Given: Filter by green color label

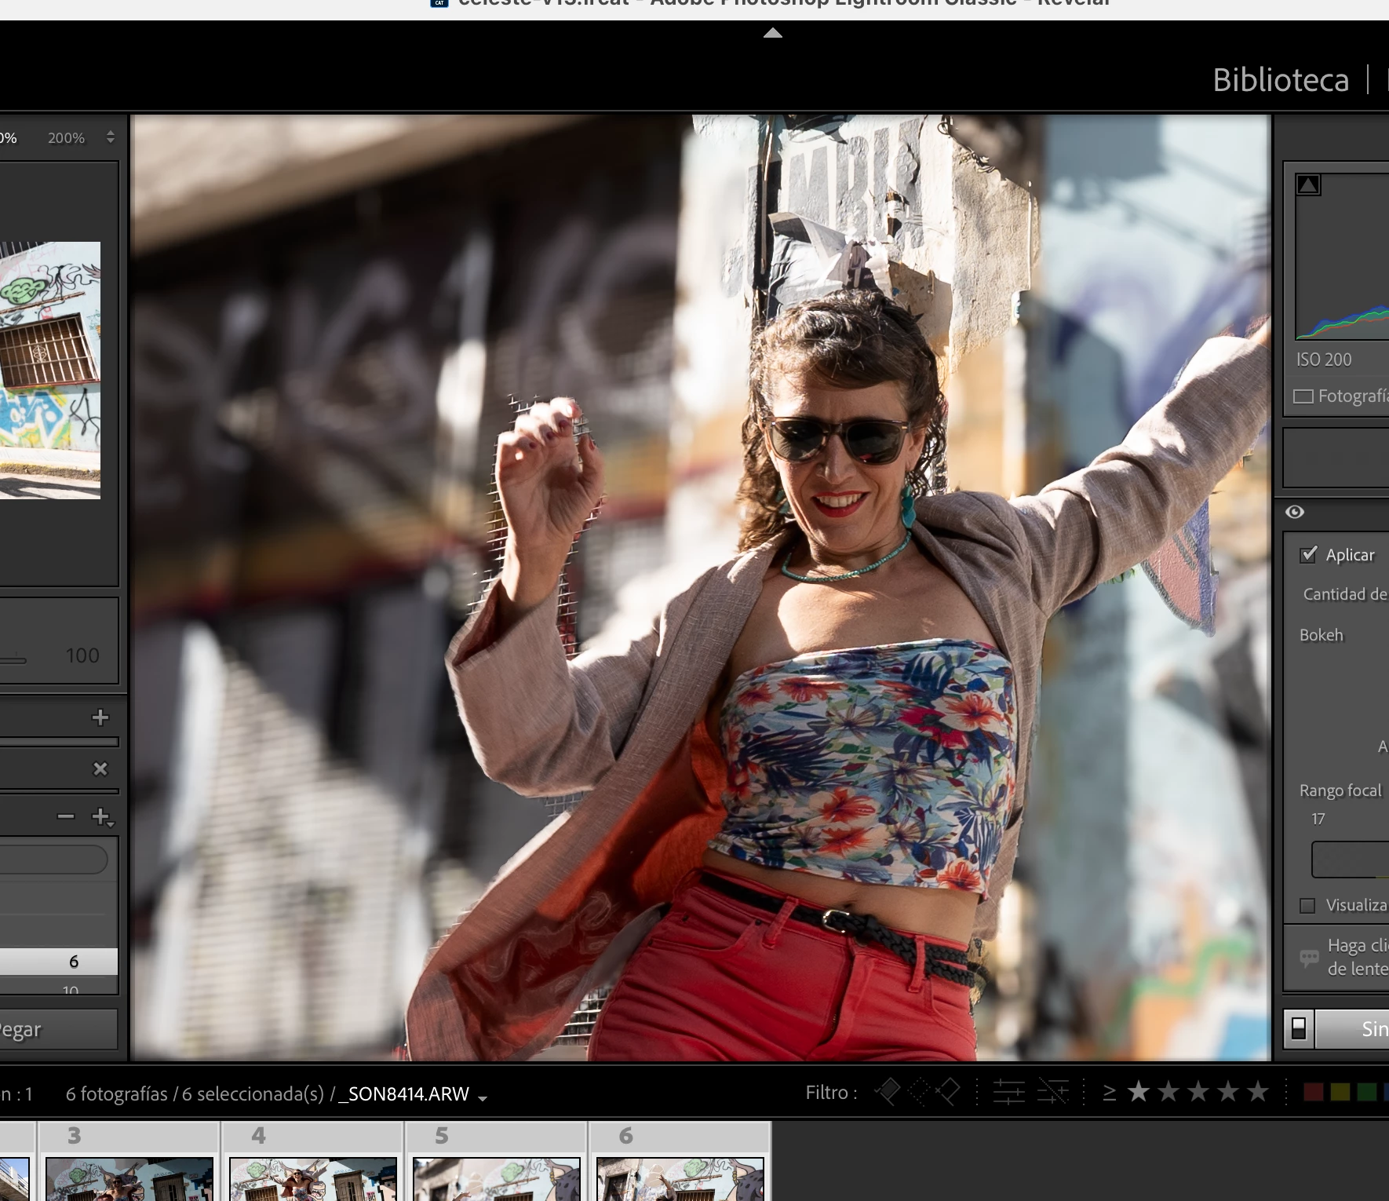Looking at the screenshot, I should (1366, 1092).
